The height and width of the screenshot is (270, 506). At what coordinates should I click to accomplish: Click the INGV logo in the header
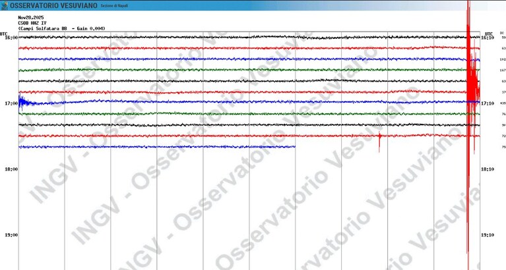click(x=5, y=5)
